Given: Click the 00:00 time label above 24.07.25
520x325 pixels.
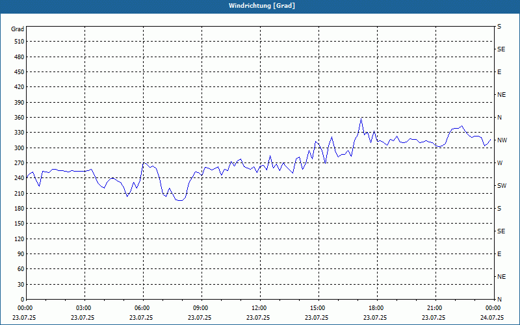Looking at the screenshot, I should tap(492, 308).
